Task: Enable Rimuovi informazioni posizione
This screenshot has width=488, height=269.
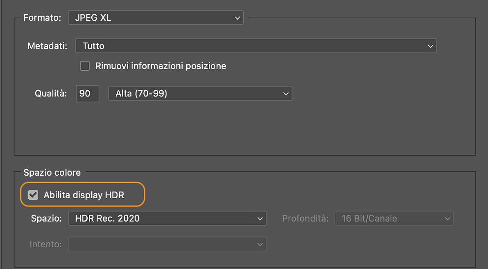Action: 85,65
